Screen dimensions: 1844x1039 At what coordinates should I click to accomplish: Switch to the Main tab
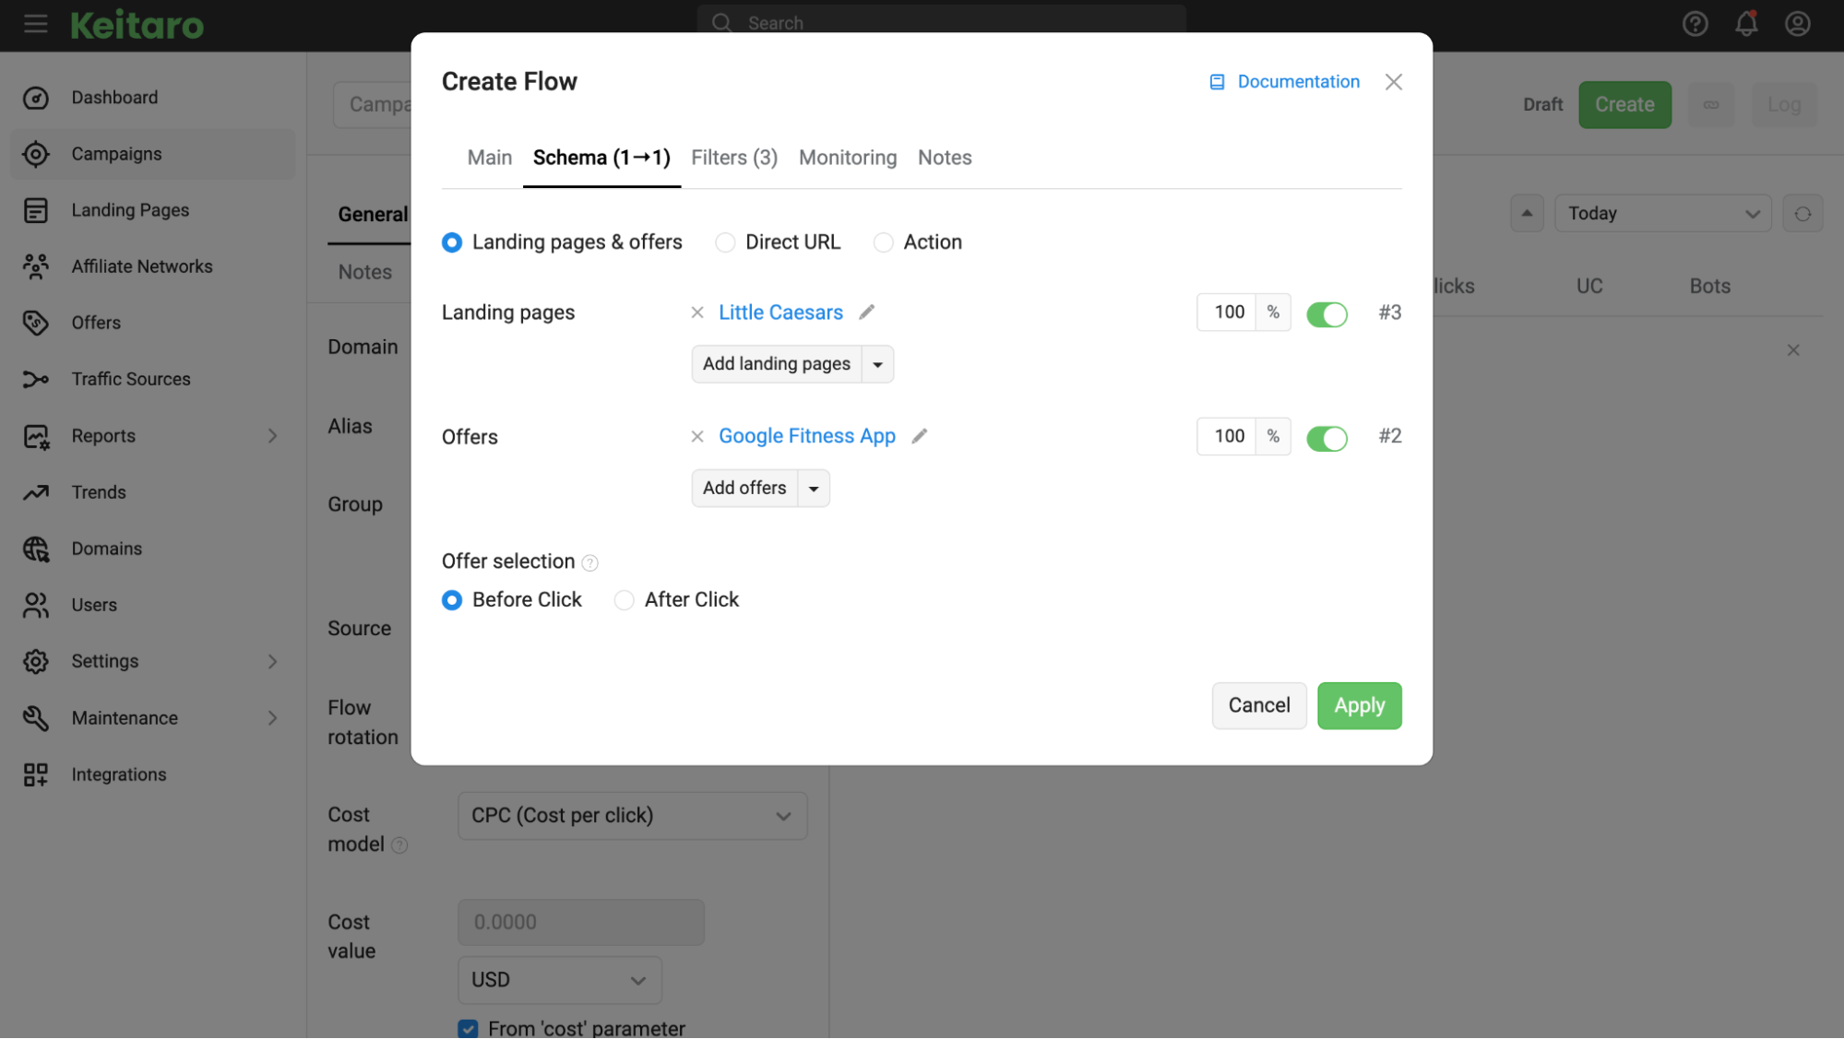(x=490, y=158)
